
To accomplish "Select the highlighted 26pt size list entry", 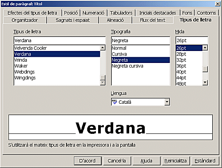I will (x=189, y=48).
